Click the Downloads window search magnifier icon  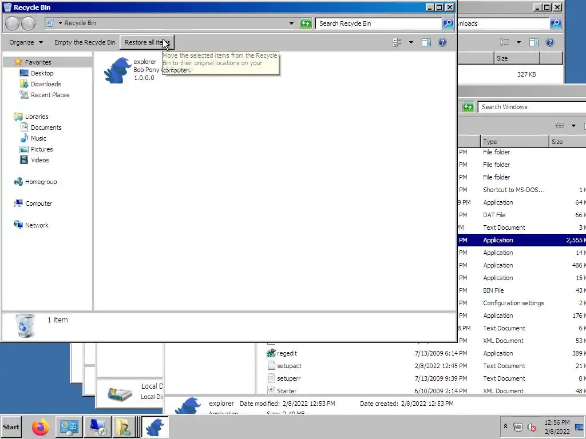[556, 23]
